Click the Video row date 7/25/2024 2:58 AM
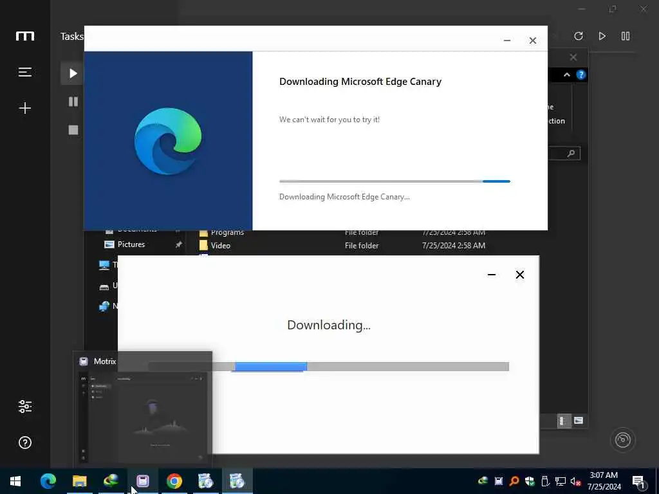The height and width of the screenshot is (494, 659). click(454, 245)
